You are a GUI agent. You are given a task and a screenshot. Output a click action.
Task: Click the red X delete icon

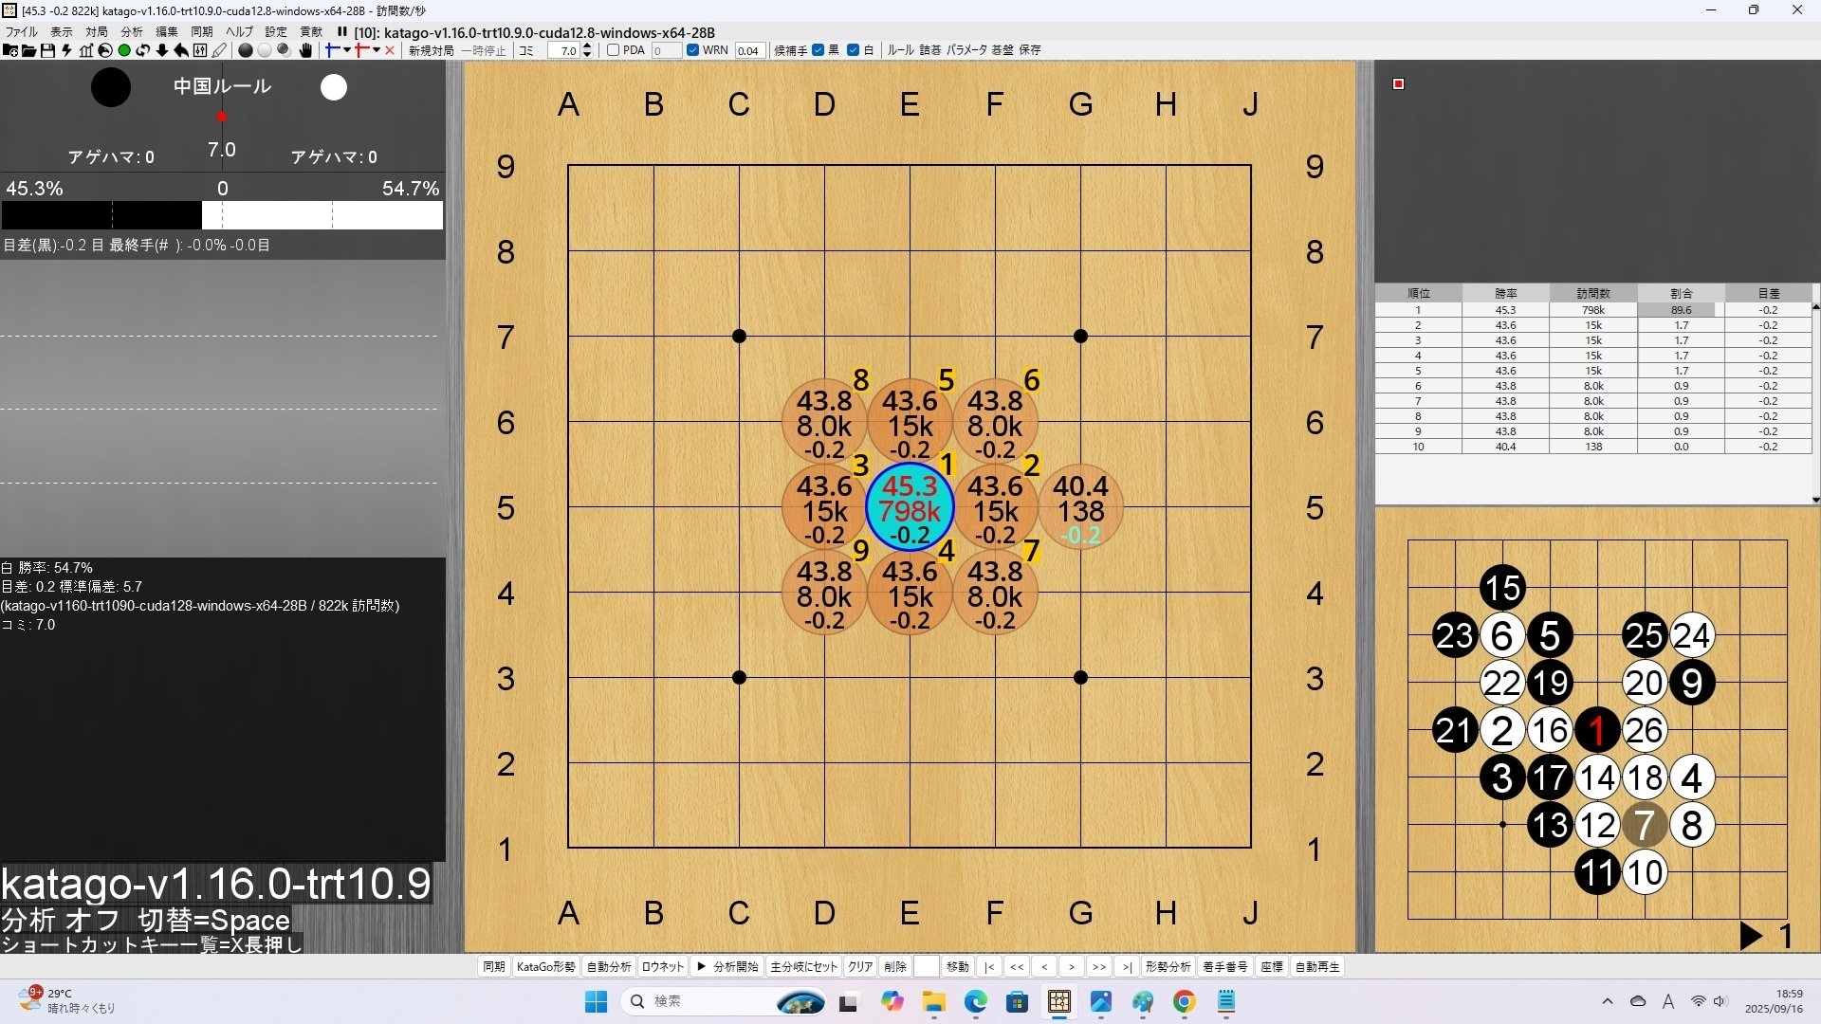point(390,50)
